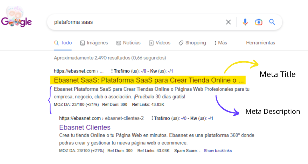Switch to the Imágenes tab

[x=94, y=43]
